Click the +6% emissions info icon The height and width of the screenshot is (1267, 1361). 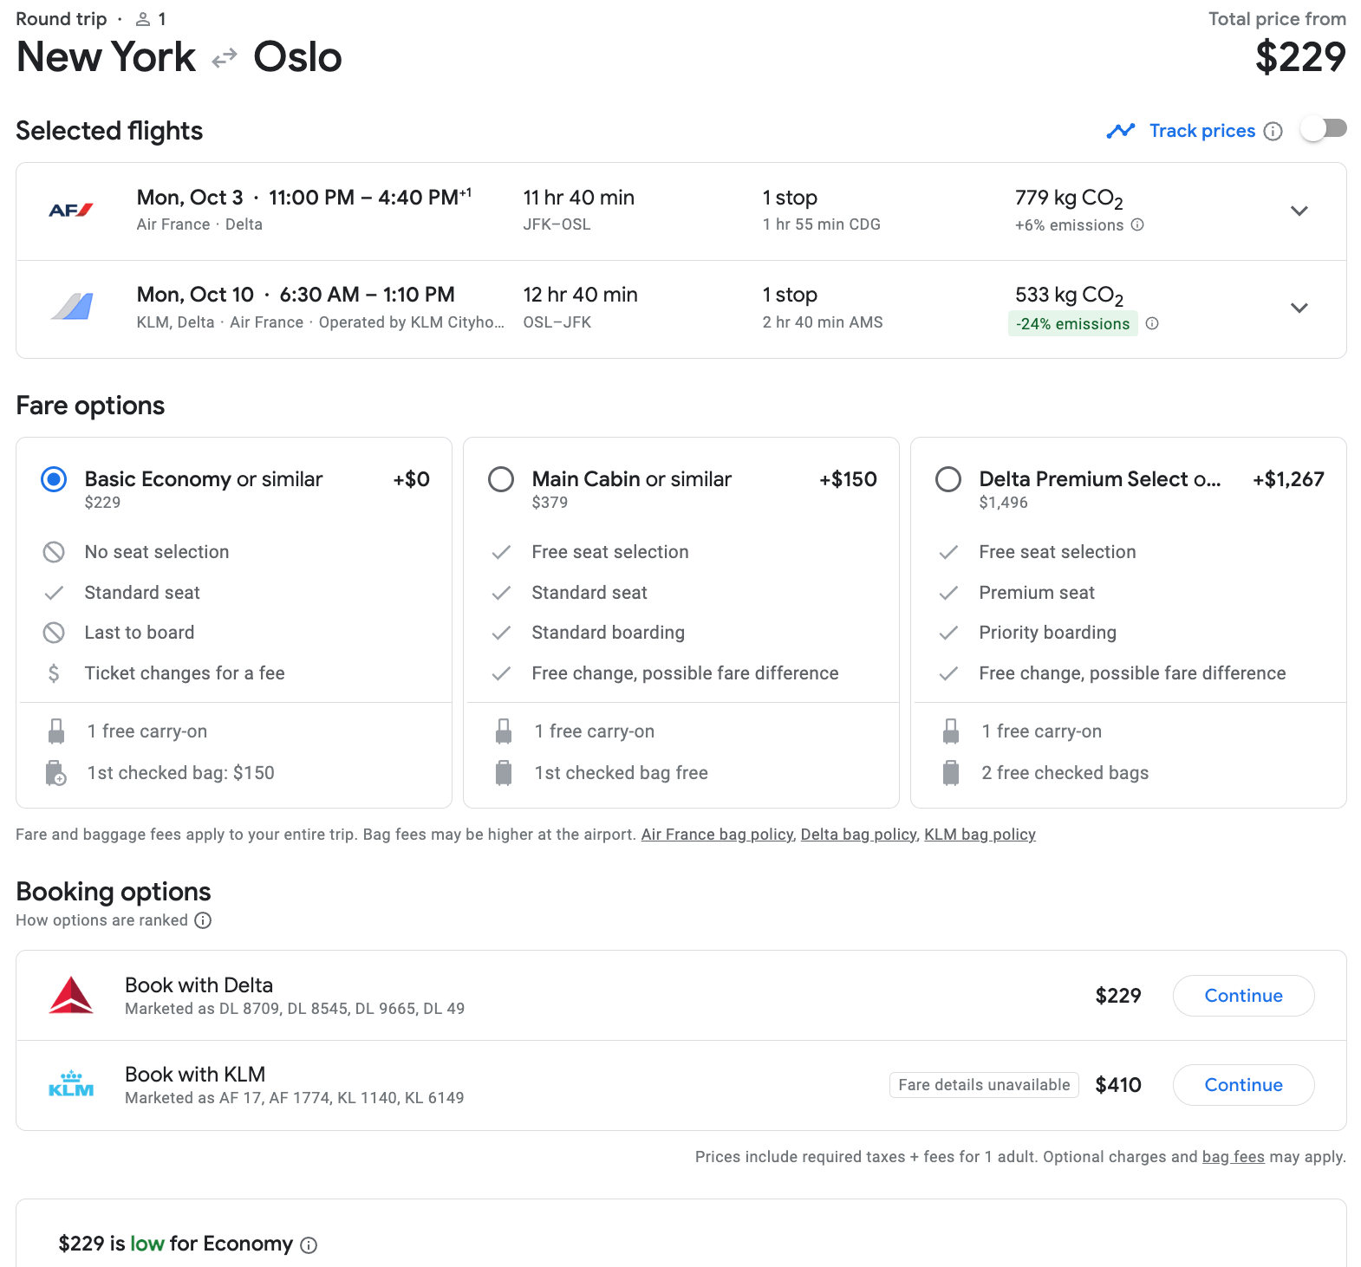[1137, 224]
